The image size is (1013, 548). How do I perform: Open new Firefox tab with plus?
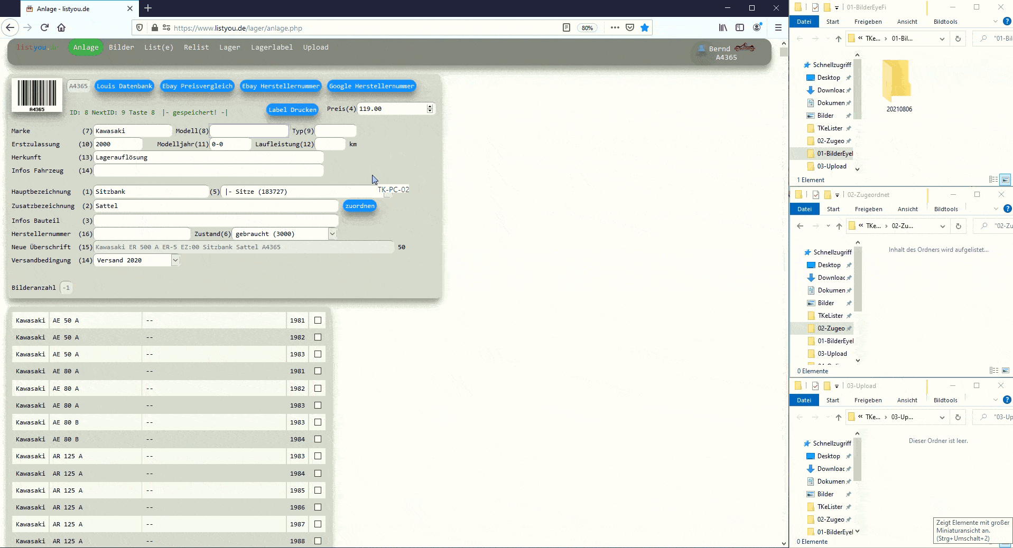[148, 8]
